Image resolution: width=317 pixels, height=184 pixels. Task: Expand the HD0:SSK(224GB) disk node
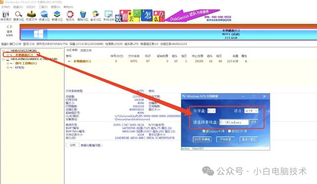pyautogui.click(x=3, y=50)
